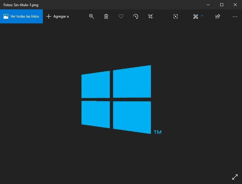Viewport: 242px width, 184px height.
Task: Mark photo as favorite with heart icon
Action: click(121, 16)
